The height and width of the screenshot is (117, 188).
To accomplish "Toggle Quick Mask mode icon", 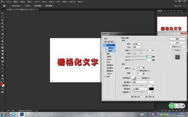I will tap(3, 89).
